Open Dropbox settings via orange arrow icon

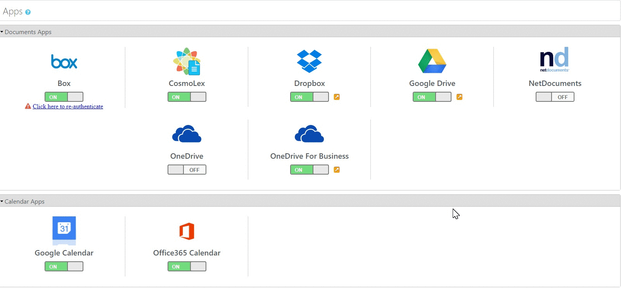(x=337, y=97)
